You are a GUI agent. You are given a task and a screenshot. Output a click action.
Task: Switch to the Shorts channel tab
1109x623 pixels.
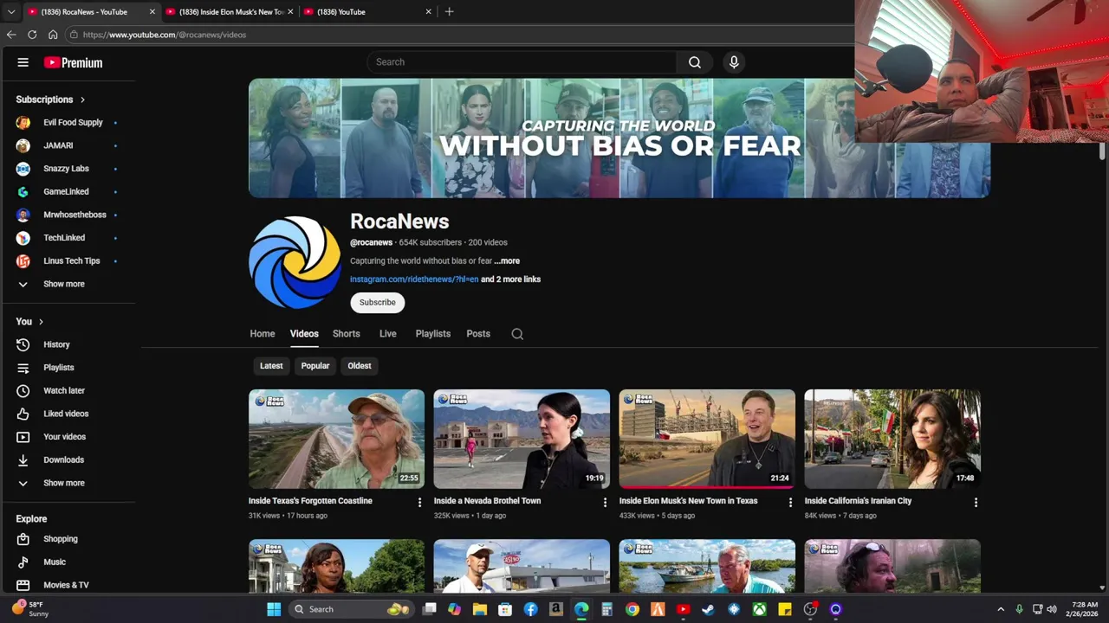click(x=346, y=334)
